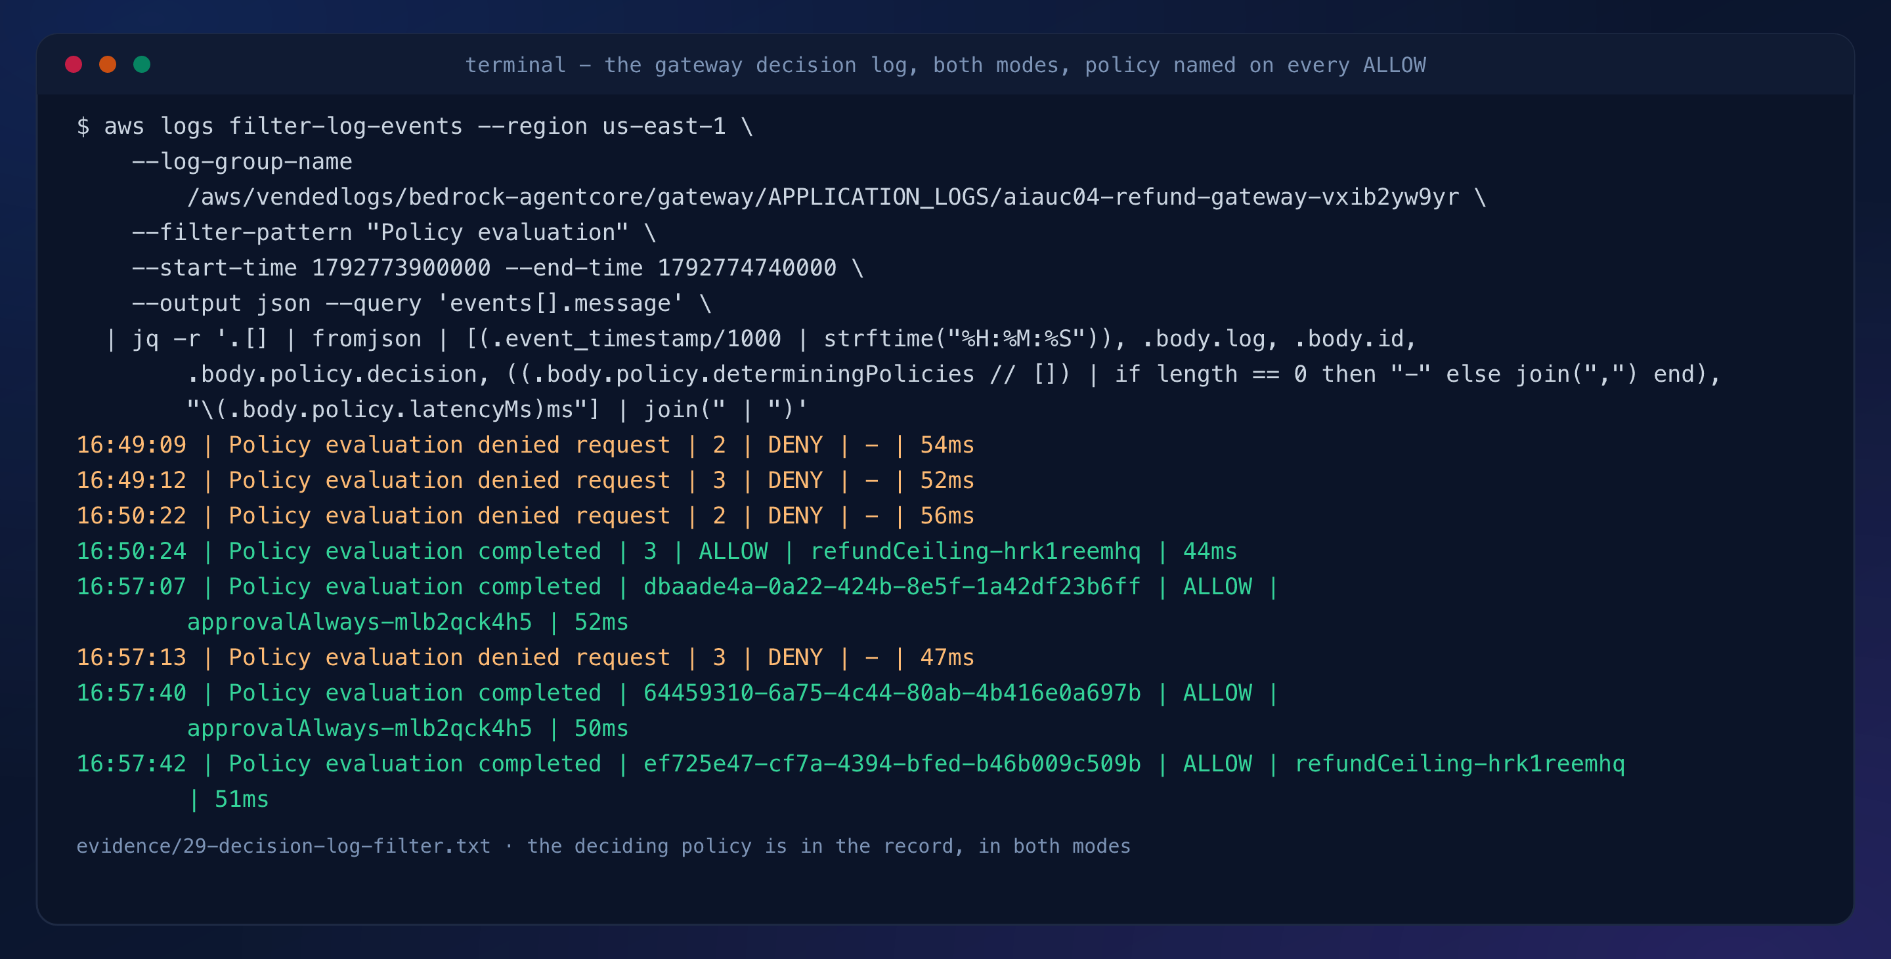Click the latencyMs join expression line

[497, 409]
